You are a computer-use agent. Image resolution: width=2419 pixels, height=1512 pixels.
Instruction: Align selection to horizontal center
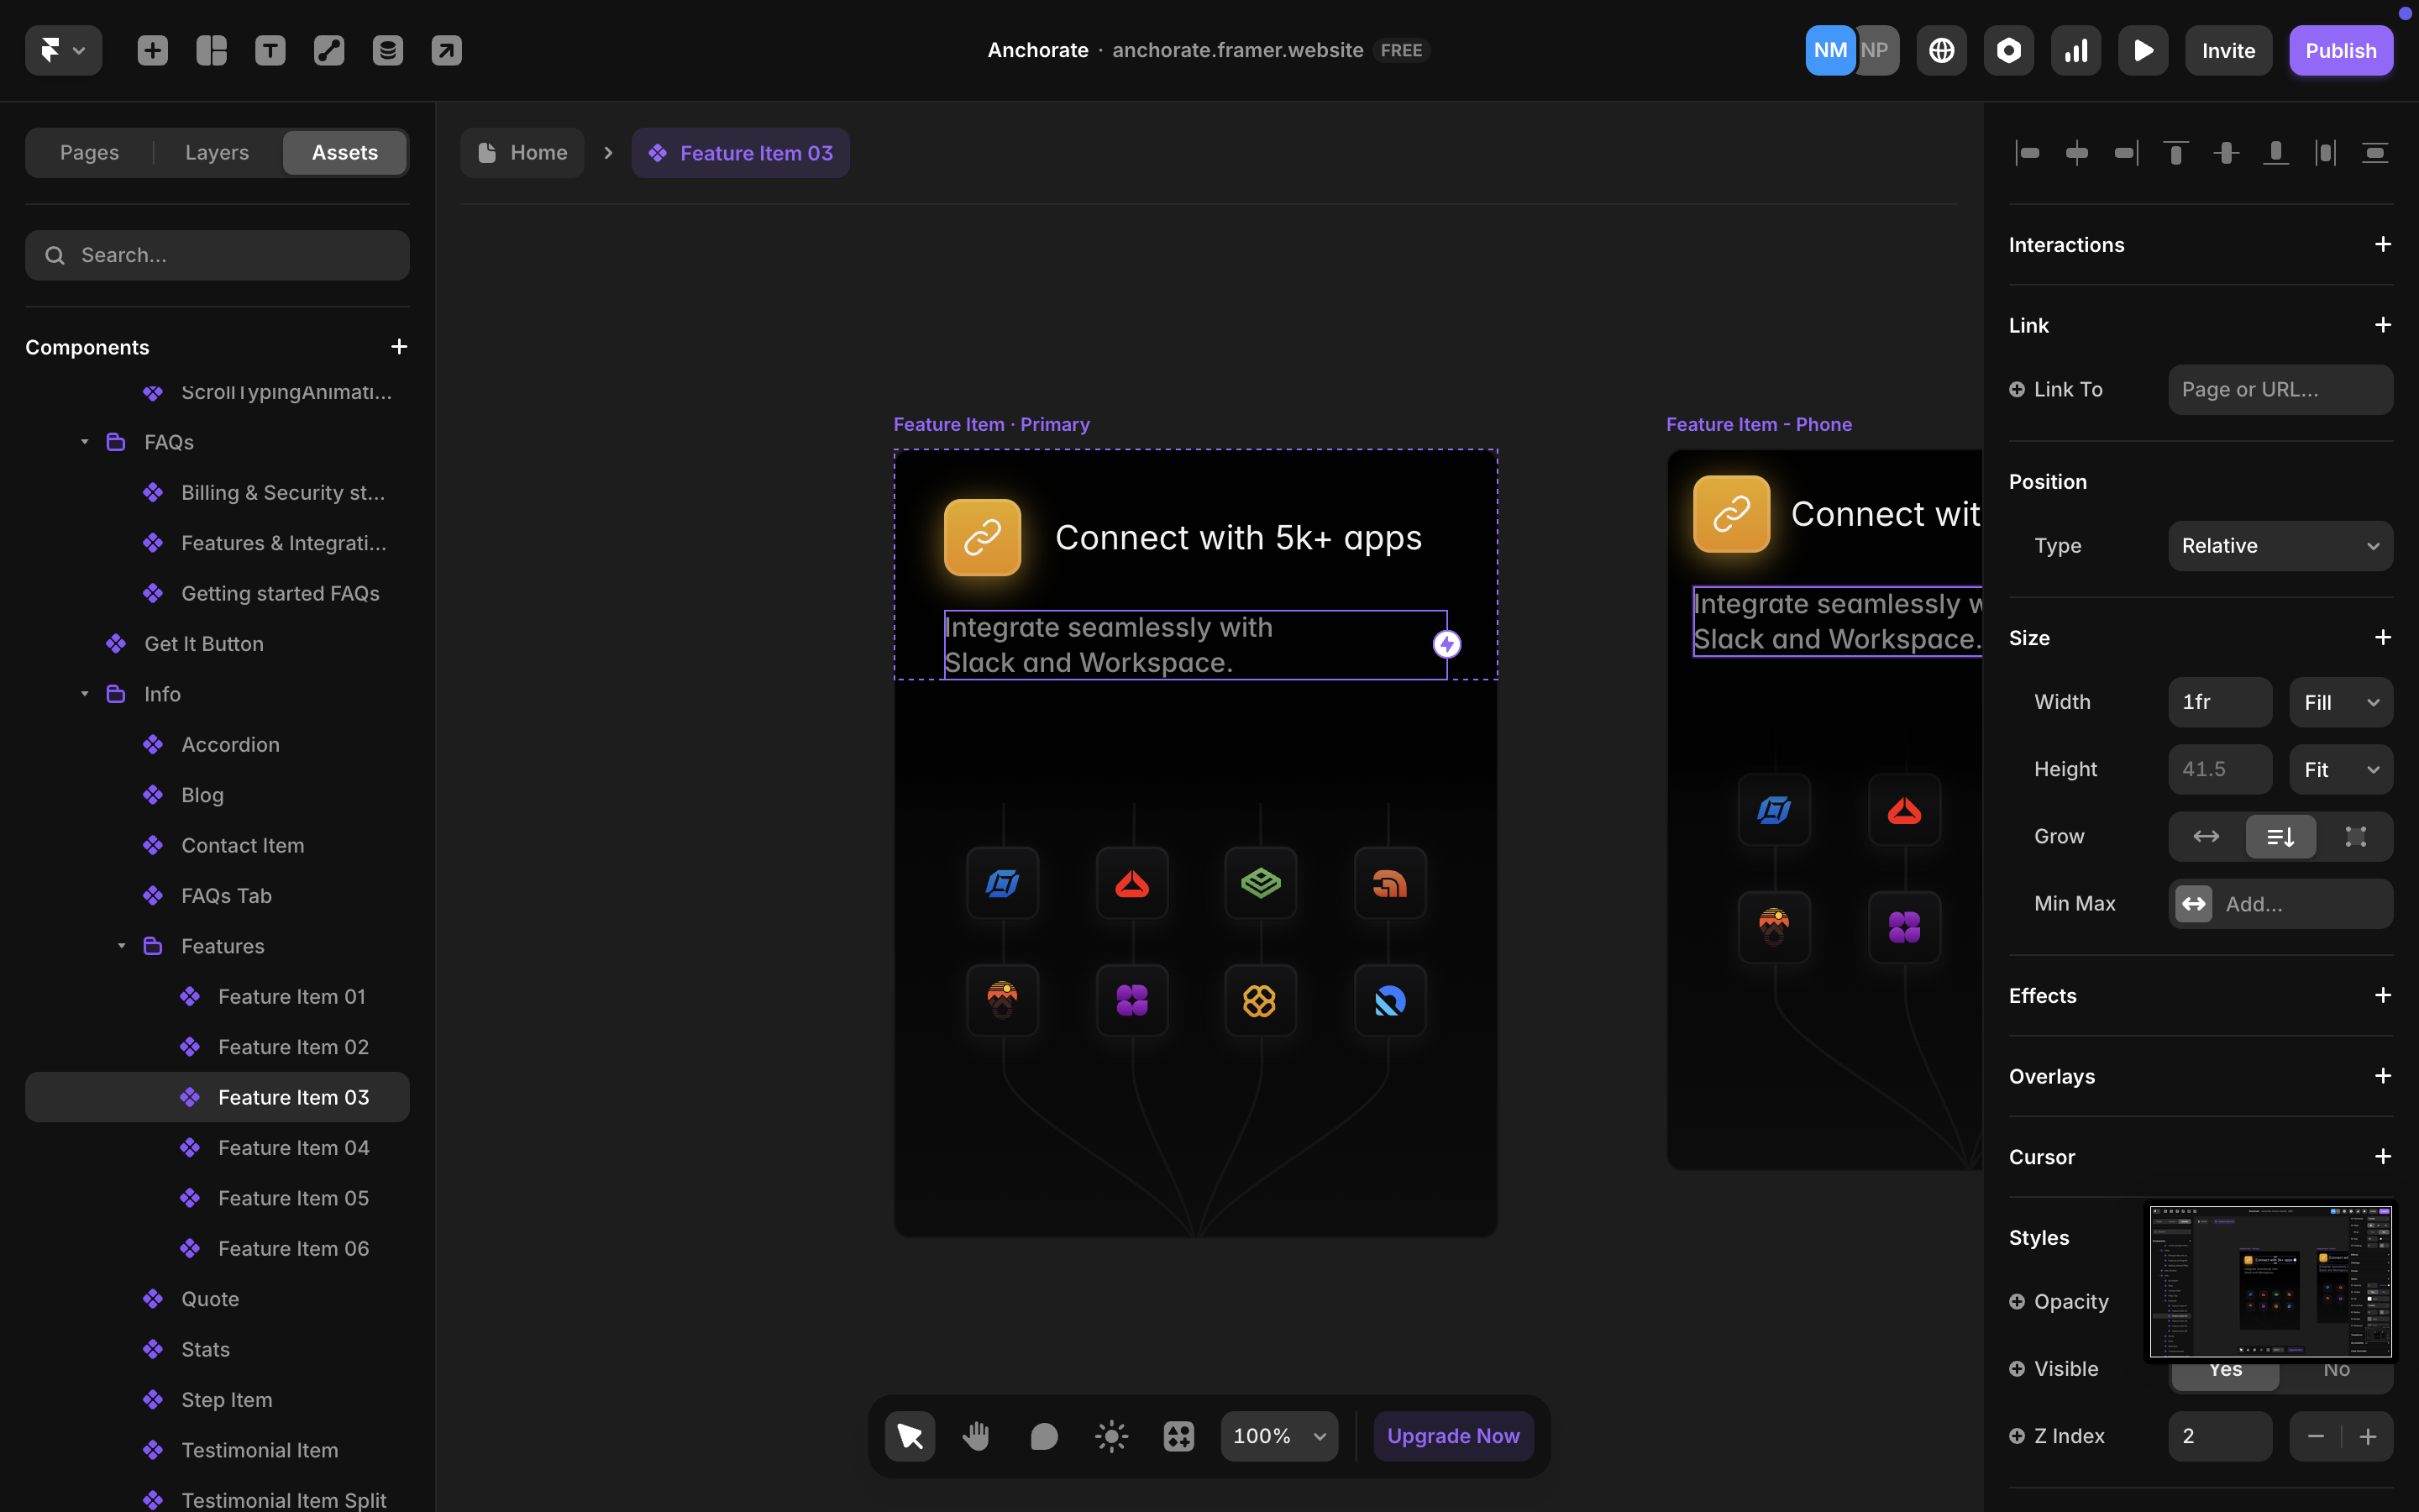tap(2077, 152)
